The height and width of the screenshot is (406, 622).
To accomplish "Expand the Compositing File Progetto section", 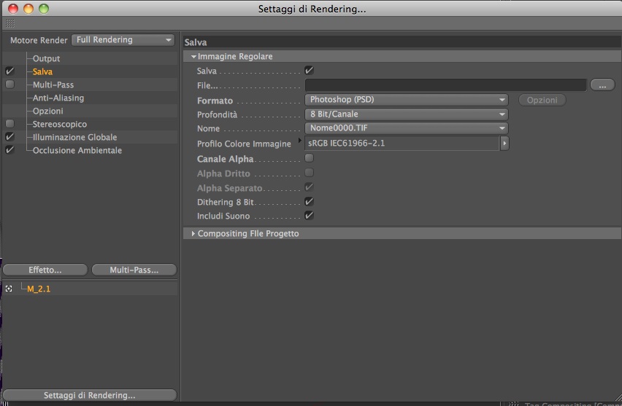I will [193, 234].
